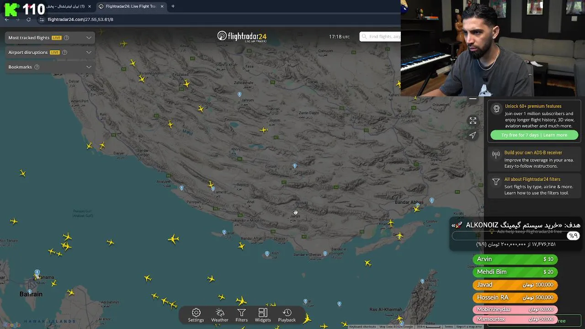Viewport: 585px width, 329px height.
Task: Select the airport pin on Kish island
Action: pyautogui.click(x=267, y=253)
